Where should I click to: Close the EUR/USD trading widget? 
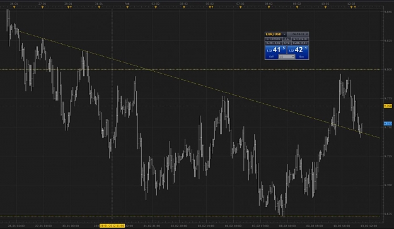click(x=307, y=34)
